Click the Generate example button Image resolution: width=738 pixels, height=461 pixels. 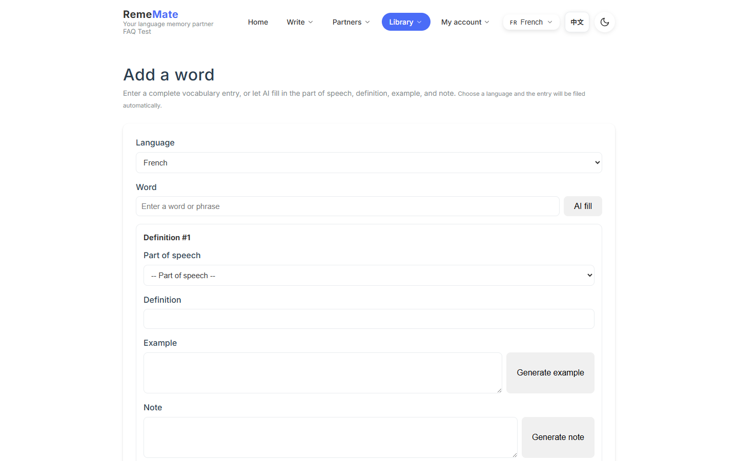550,373
